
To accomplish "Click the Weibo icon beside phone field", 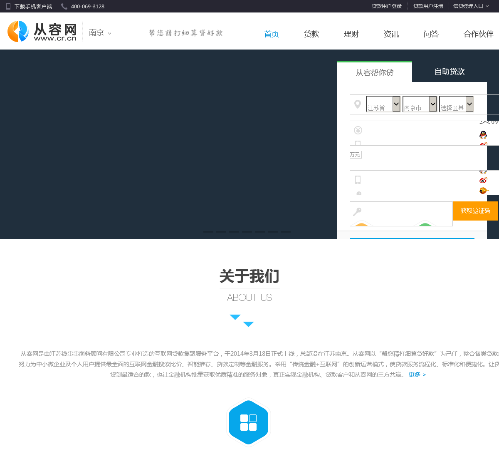I will pos(483,180).
